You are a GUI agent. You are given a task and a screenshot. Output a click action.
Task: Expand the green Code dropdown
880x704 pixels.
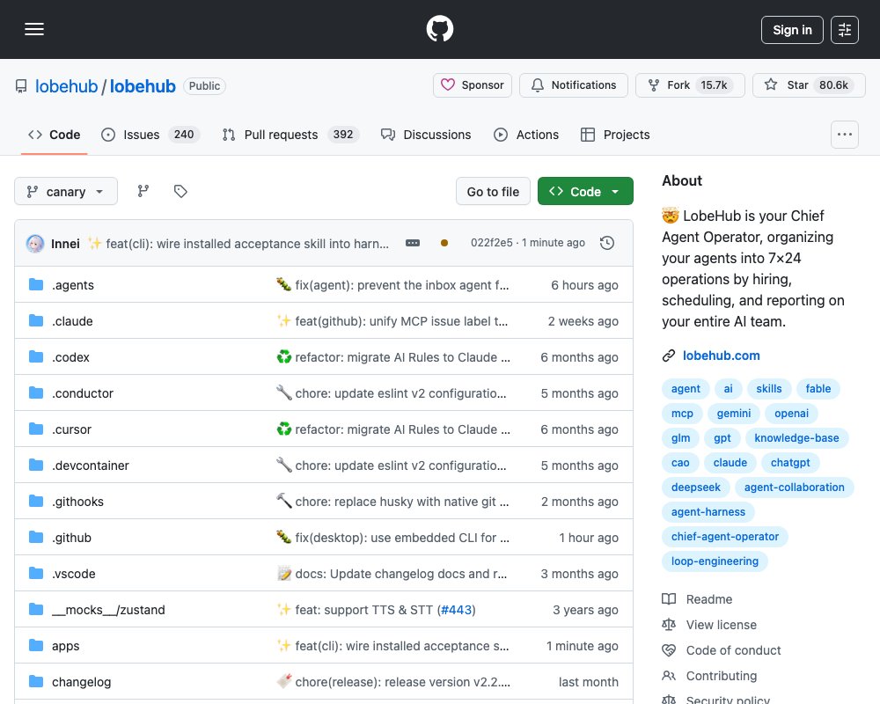(585, 192)
